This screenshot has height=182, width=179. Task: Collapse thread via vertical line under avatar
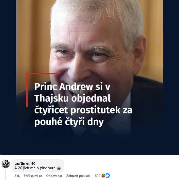tap(5, 174)
